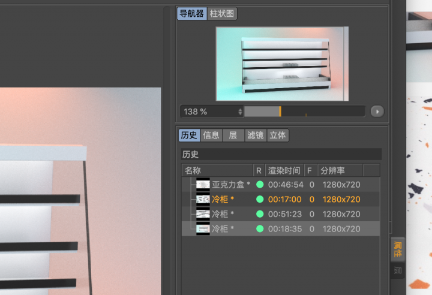Click the play arrow button beside zoom slider

point(377,112)
